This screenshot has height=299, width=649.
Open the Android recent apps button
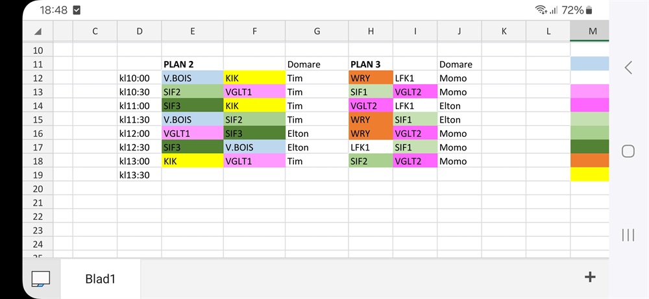click(x=628, y=235)
